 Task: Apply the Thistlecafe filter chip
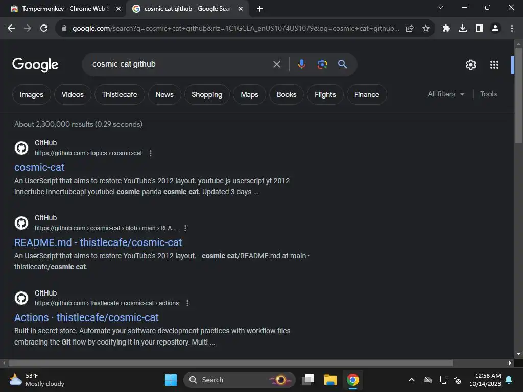tap(120, 94)
